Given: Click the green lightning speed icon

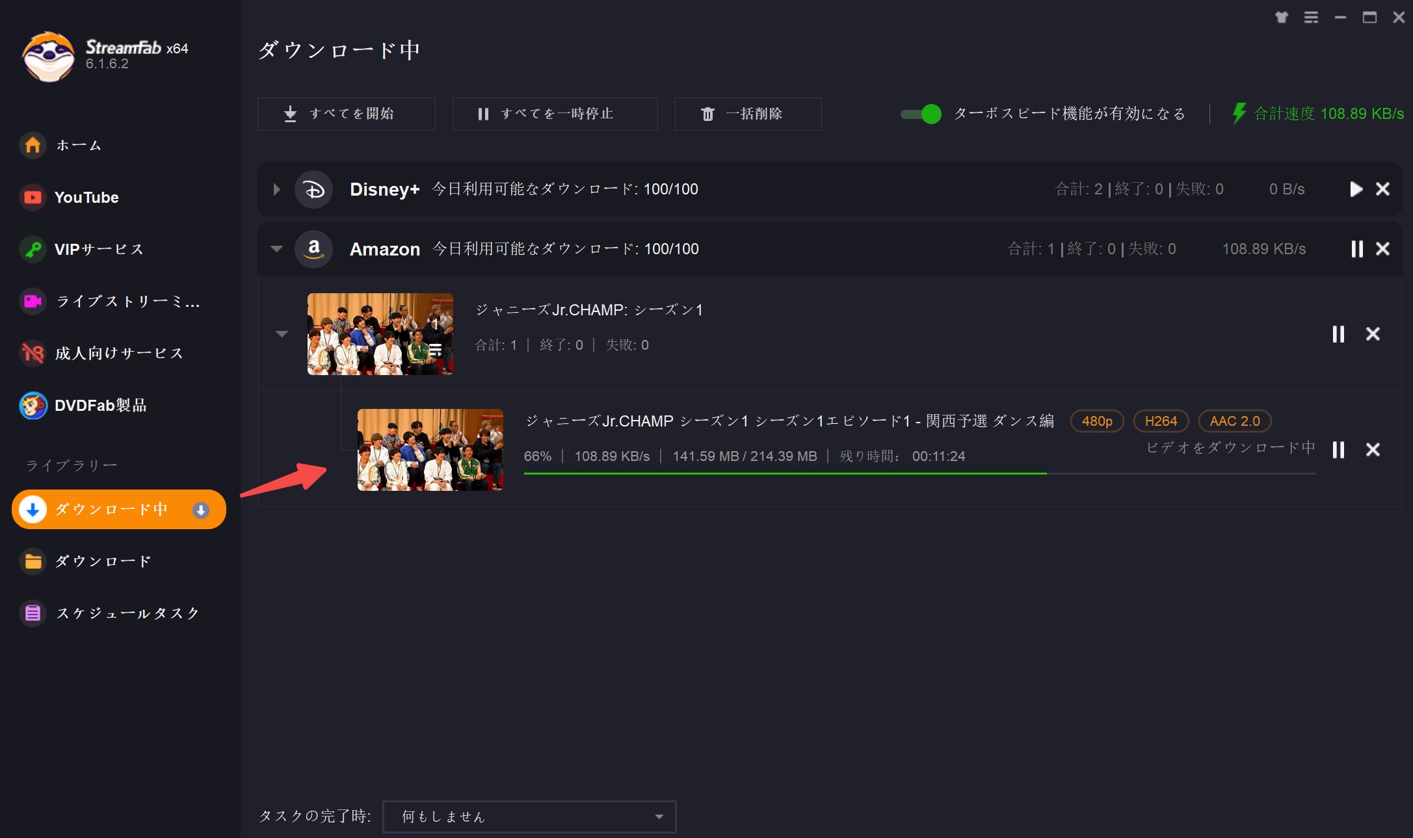Looking at the screenshot, I should pyautogui.click(x=1239, y=113).
